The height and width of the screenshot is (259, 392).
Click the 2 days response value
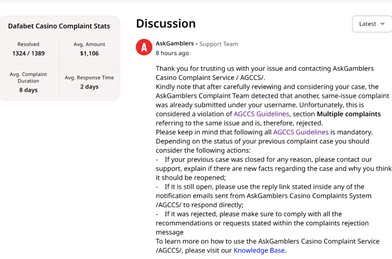[89, 87]
